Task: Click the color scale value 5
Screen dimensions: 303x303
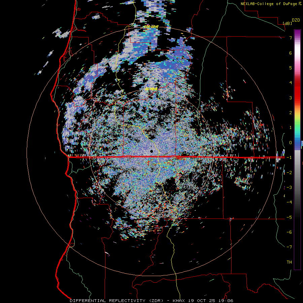Action: click(291, 68)
